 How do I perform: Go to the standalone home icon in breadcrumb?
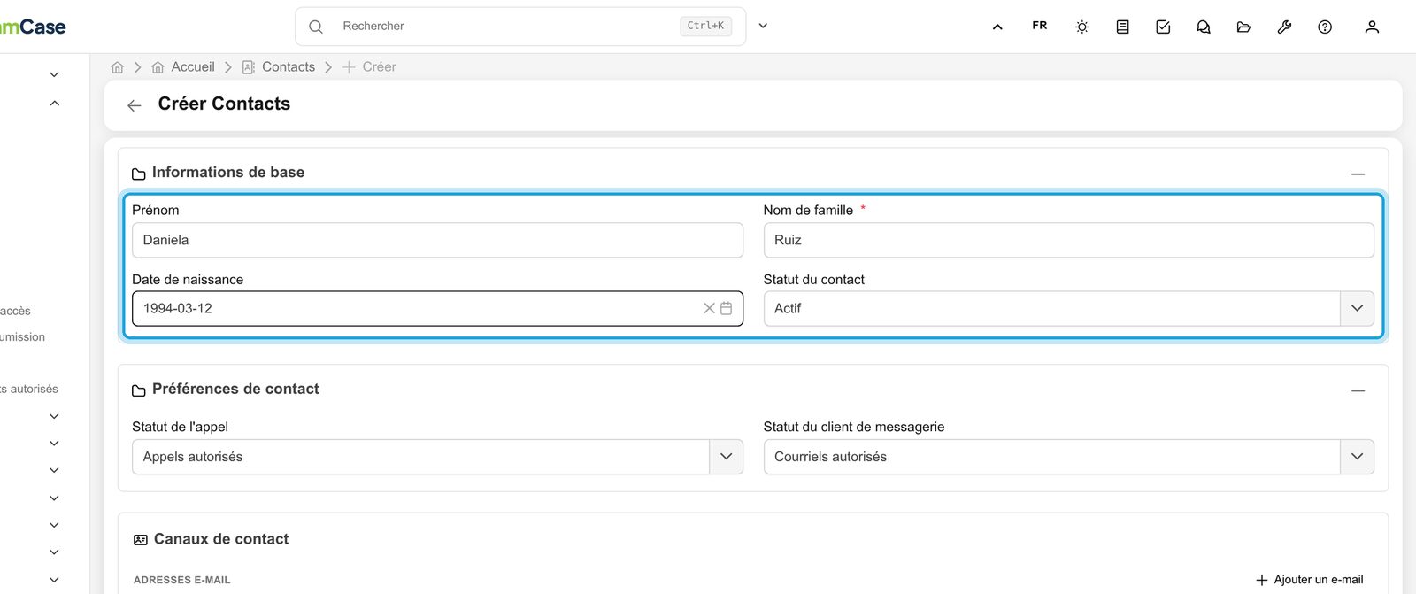click(117, 67)
